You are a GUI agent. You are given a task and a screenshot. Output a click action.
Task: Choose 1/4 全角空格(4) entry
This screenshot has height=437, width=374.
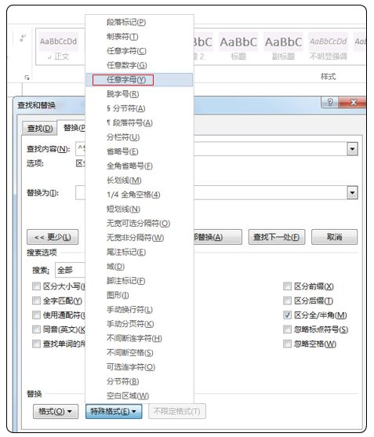(140, 195)
